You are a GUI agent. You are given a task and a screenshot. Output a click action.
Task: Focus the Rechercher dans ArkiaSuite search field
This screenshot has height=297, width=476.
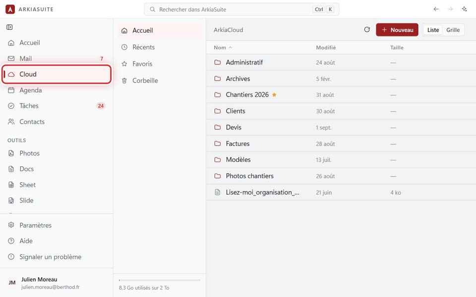click(x=241, y=9)
